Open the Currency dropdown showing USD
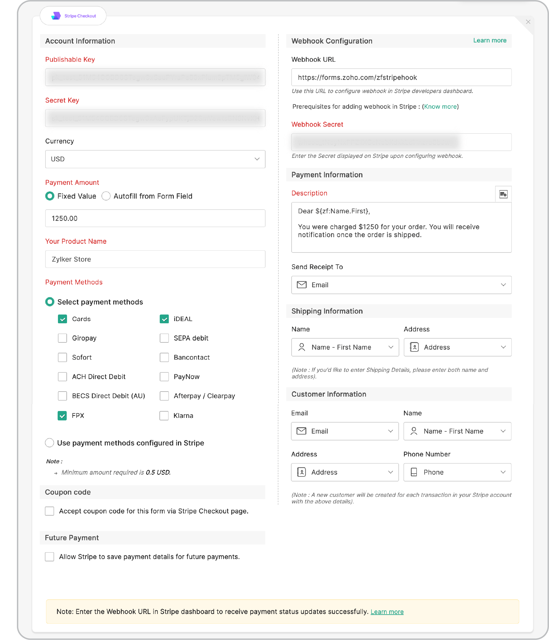 pos(155,159)
